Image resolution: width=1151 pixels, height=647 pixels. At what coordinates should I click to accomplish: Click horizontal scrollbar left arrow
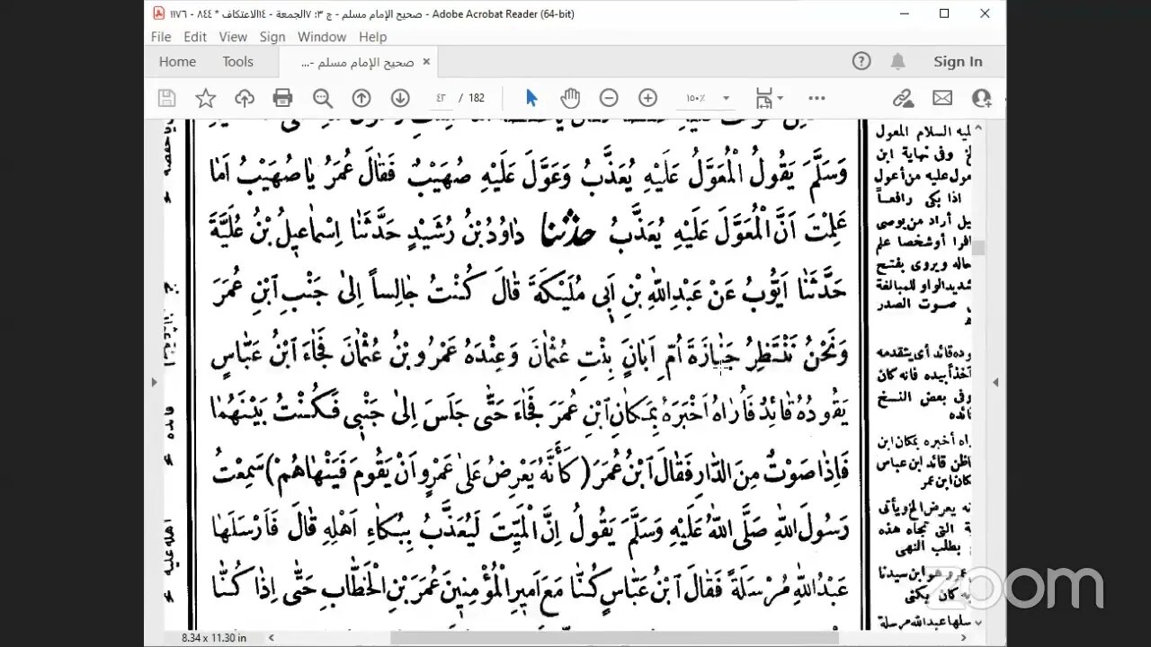(272, 637)
